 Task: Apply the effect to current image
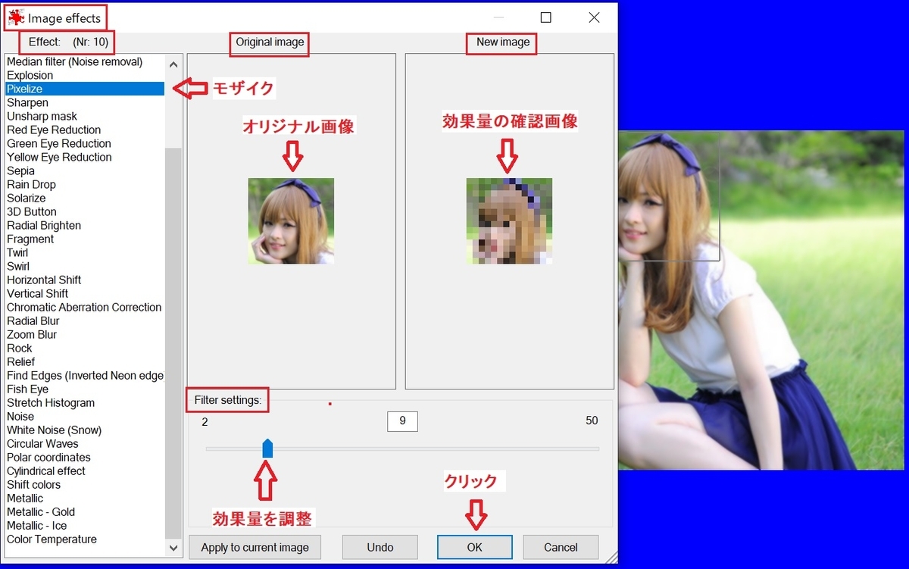255,547
